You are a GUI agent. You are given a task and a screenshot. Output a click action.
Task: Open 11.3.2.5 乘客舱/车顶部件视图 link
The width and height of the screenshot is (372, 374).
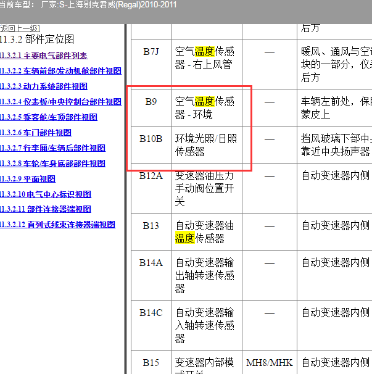click(49, 117)
